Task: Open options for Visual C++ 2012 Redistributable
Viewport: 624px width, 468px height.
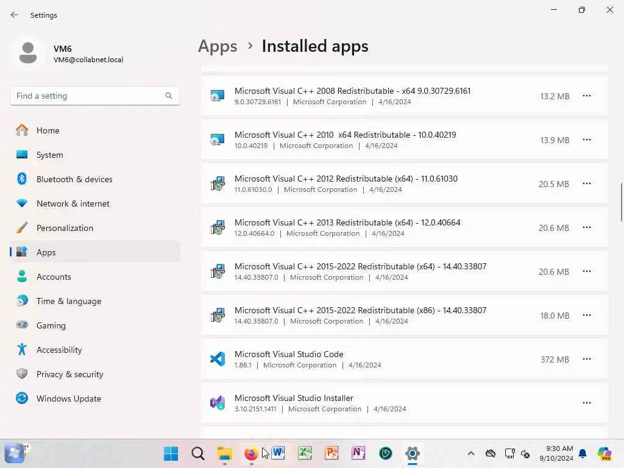Action: pos(587,183)
